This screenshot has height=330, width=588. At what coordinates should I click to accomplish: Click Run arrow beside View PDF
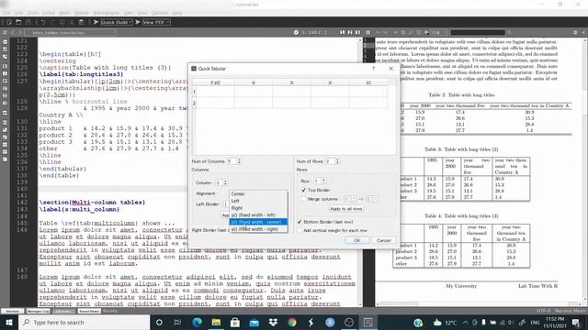point(138,22)
